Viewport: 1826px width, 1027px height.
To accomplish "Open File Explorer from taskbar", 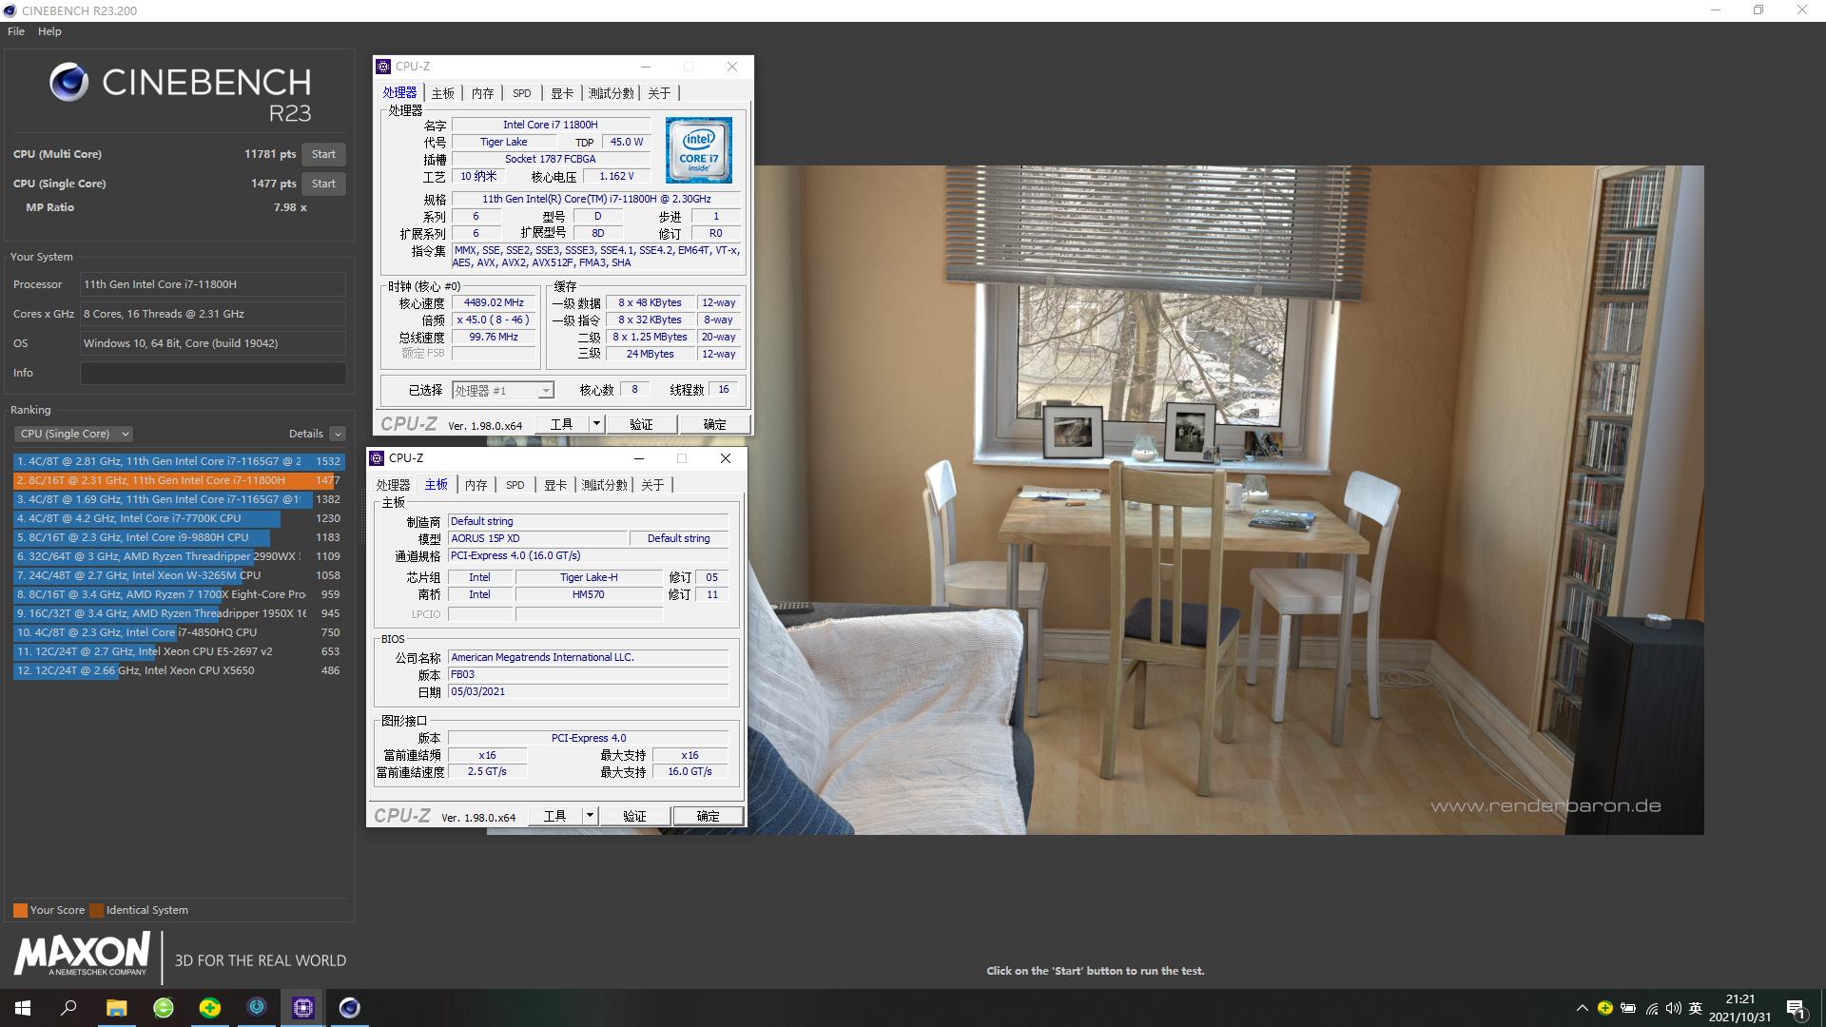I will 116,1007.
